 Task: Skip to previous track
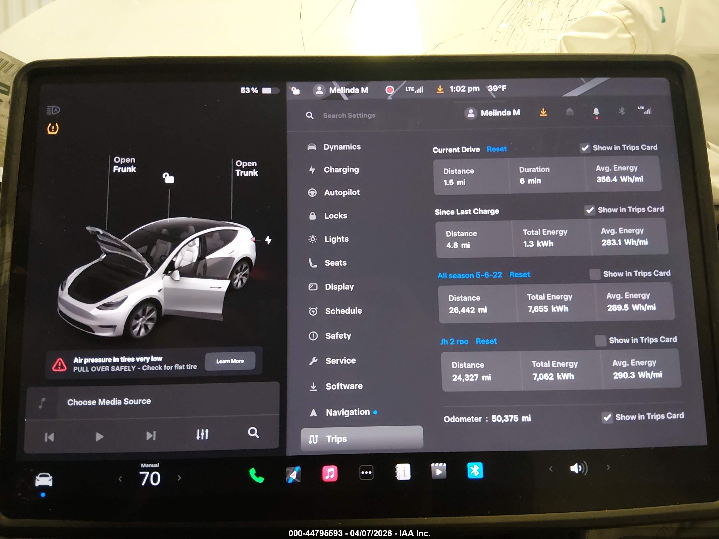click(x=49, y=437)
